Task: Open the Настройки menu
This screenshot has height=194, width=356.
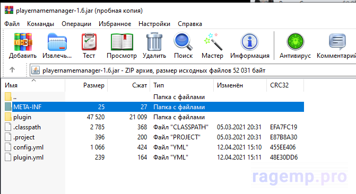Action: pyautogui.click(x=154, y=24)
